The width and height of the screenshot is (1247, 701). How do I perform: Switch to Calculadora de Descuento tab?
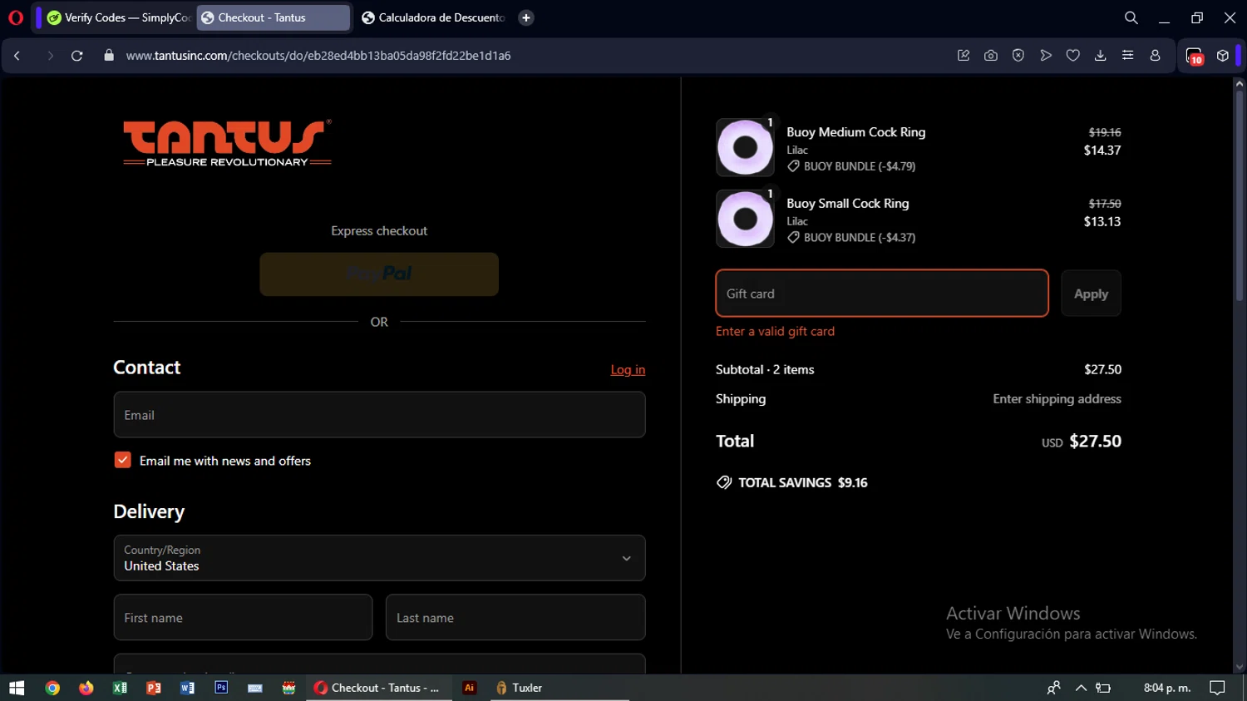[x=433, y=17]
